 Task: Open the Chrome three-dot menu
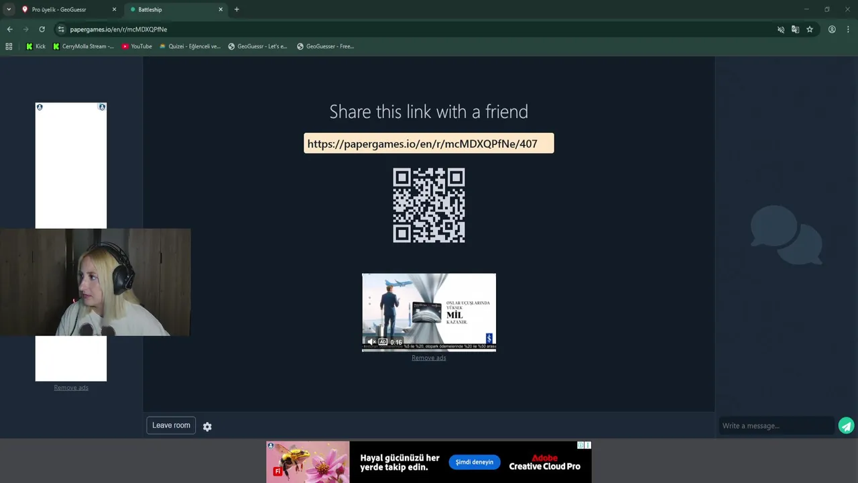pos(849,30)
